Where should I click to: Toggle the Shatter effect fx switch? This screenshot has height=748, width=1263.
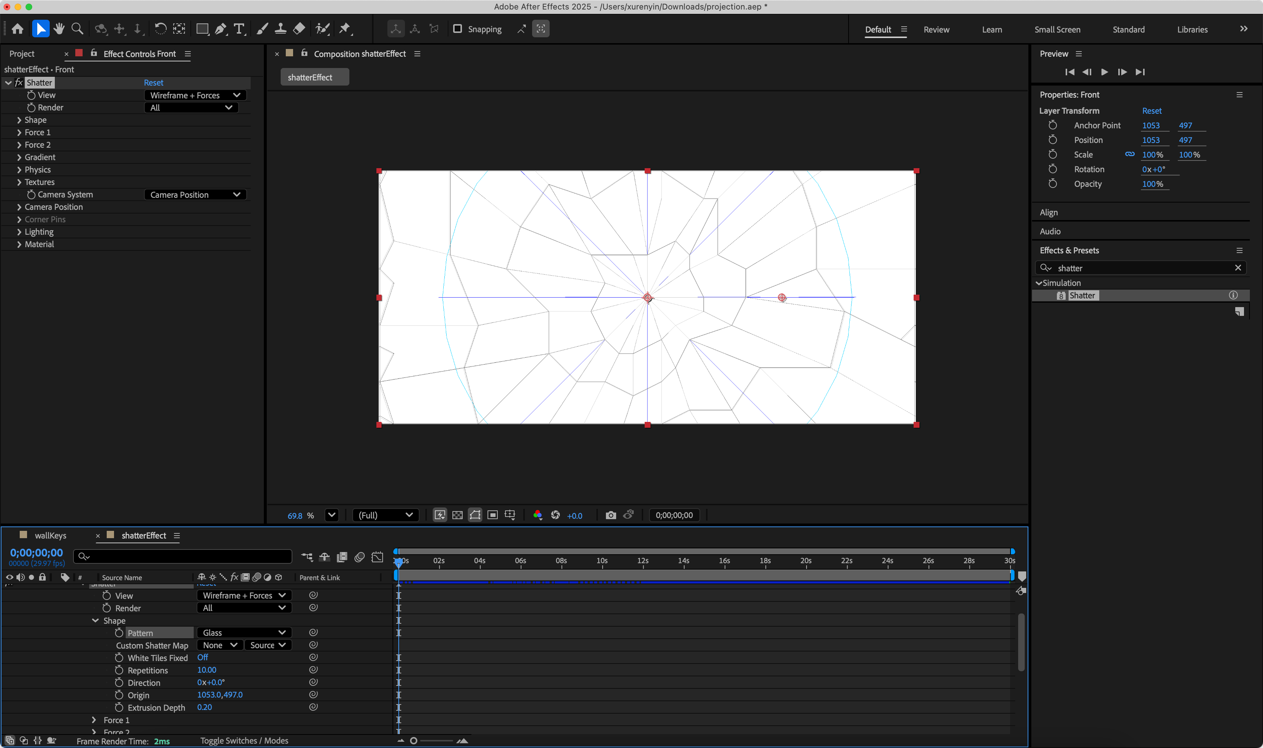click(19, 83)
